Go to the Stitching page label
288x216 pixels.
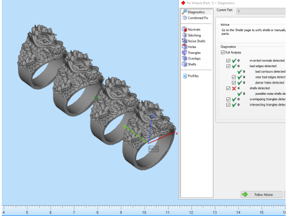coord(194,35)
